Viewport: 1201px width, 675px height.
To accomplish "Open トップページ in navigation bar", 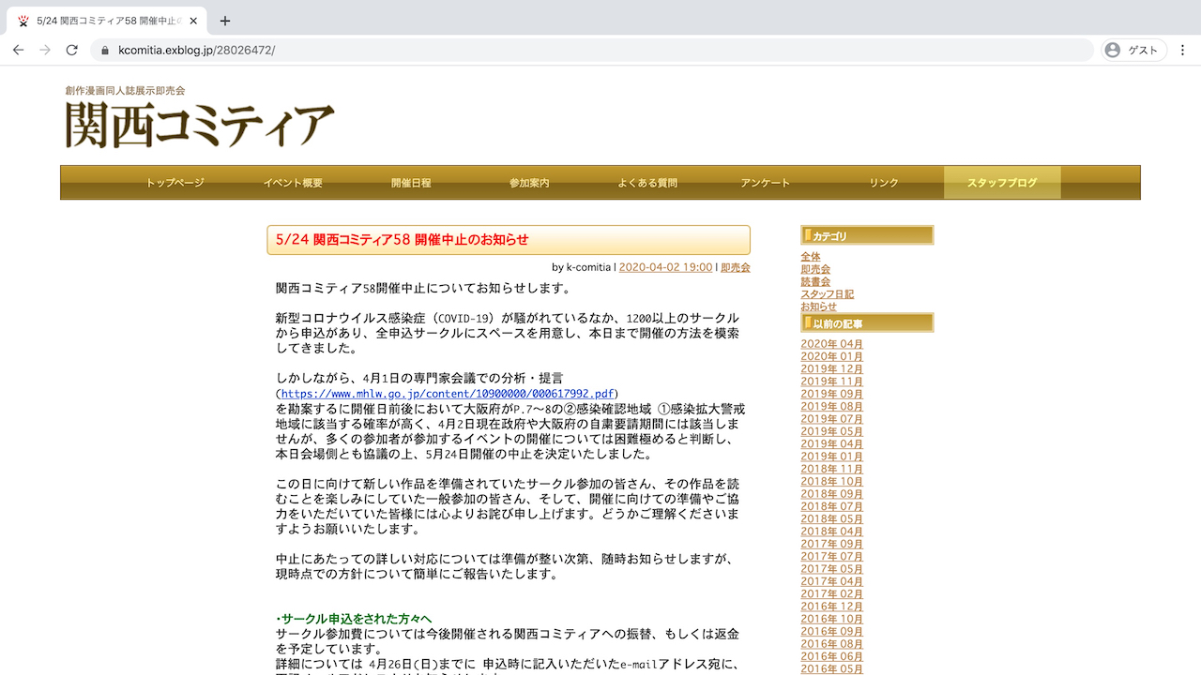I will click(175, 183).
